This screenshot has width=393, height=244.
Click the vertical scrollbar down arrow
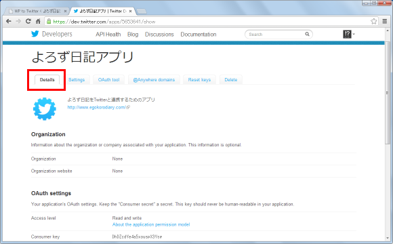click(388, 238)
